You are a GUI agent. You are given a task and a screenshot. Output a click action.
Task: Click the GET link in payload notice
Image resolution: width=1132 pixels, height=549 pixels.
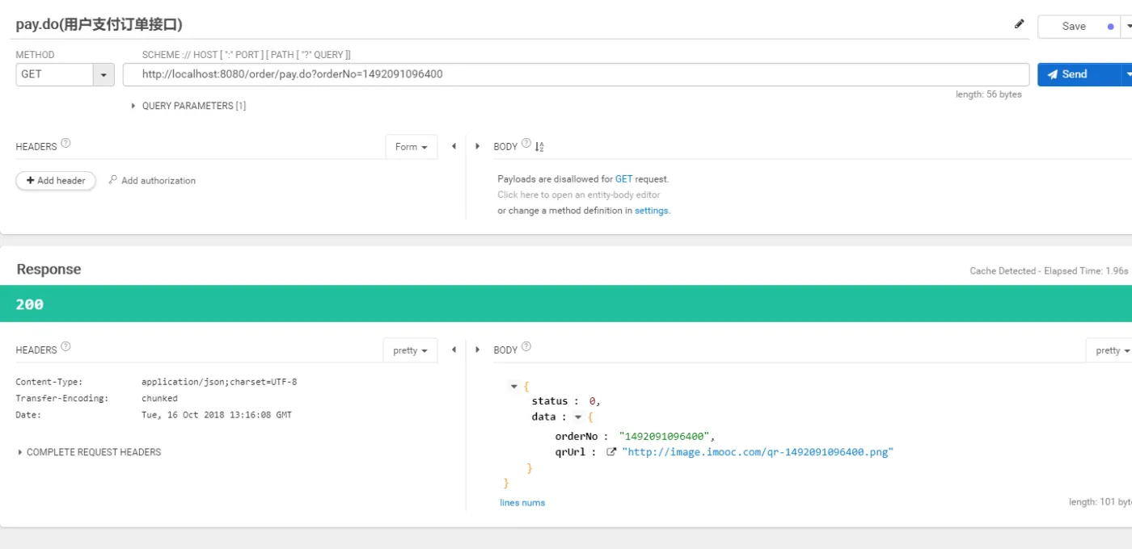click(623, 179)
